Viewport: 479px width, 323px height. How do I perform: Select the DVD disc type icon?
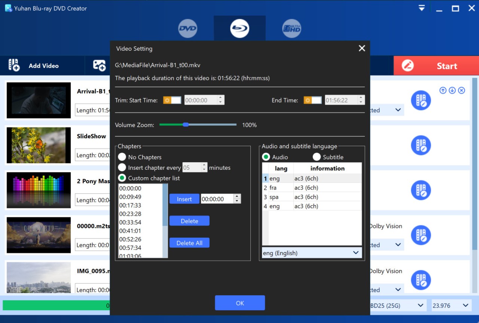[187, 29]
